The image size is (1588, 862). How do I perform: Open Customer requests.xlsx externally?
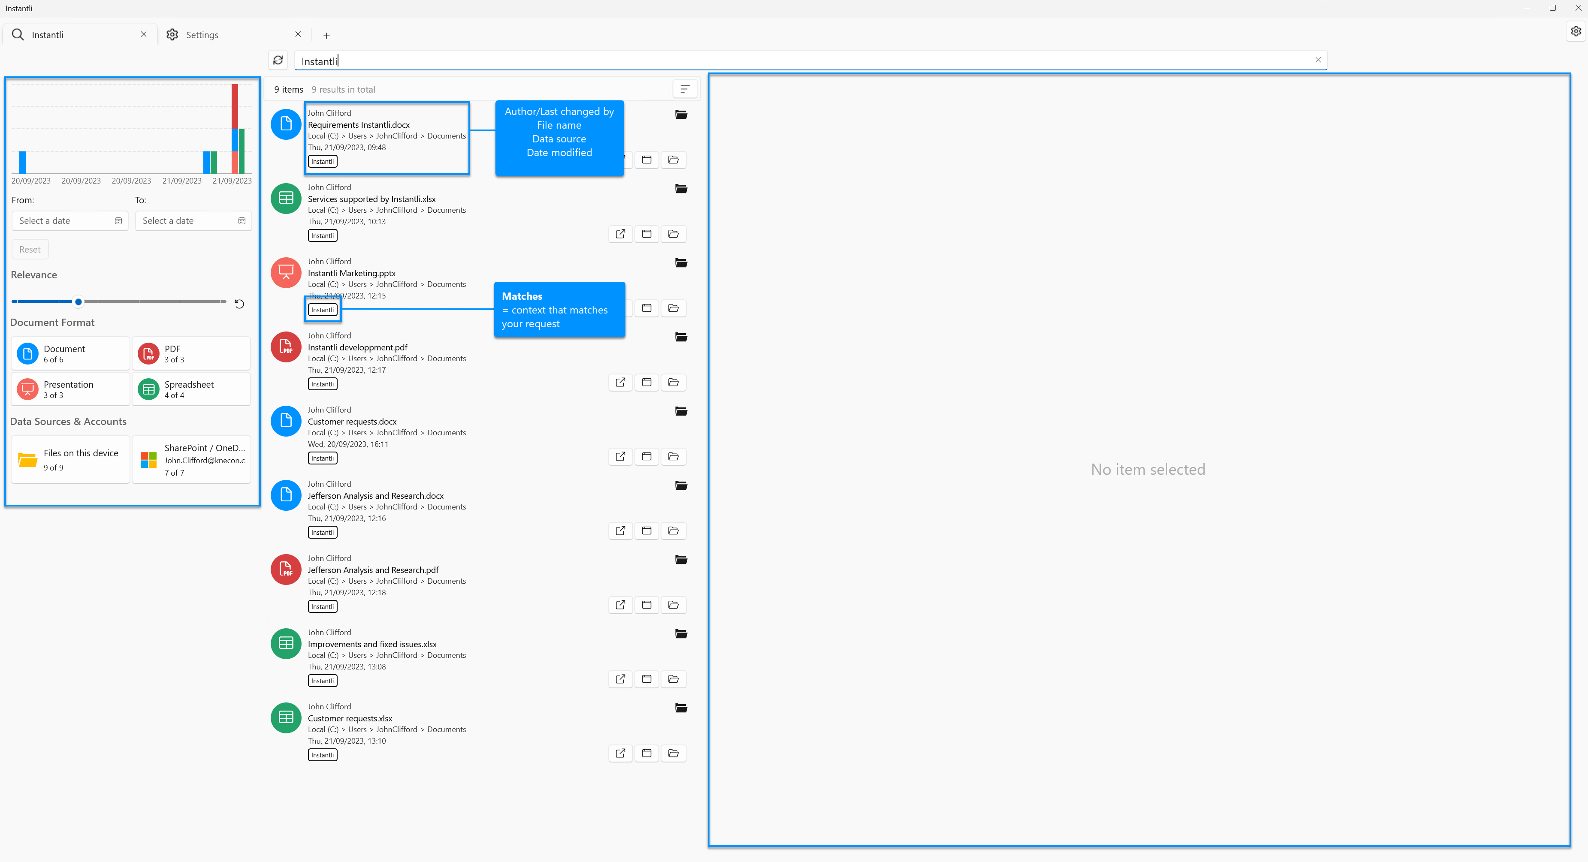click(x=620, y=753)
